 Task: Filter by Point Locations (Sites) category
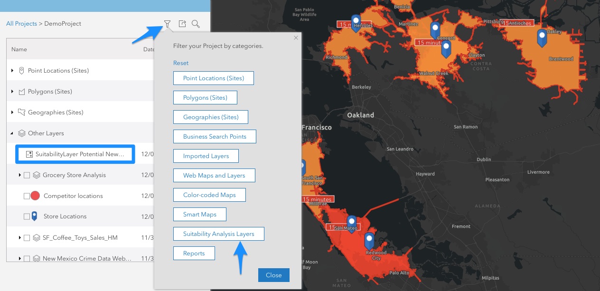pos(214,78)
